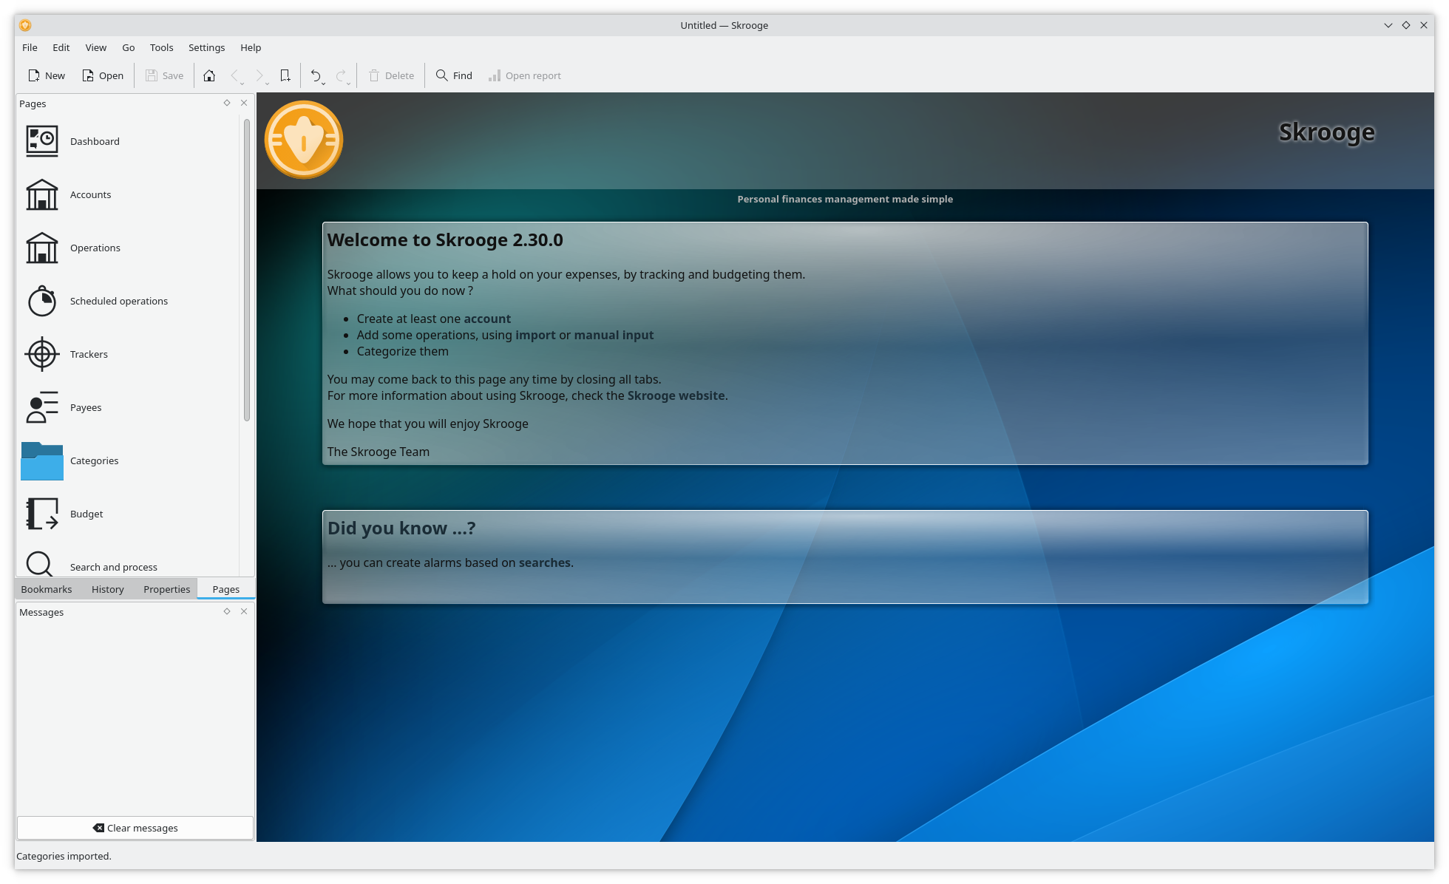Close the Messages panel
1449x884 pixels.
244,611
